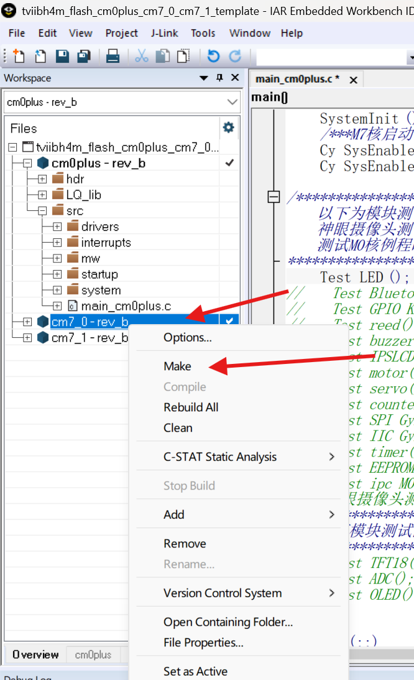Open the View menu
Screen dimensions: 414x680
click(x=81, y=33)
